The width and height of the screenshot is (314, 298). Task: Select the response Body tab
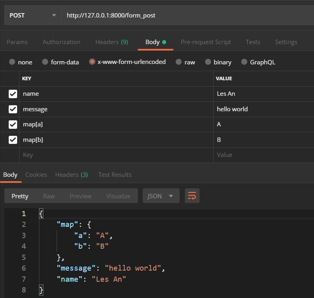(x=10, y=175)
